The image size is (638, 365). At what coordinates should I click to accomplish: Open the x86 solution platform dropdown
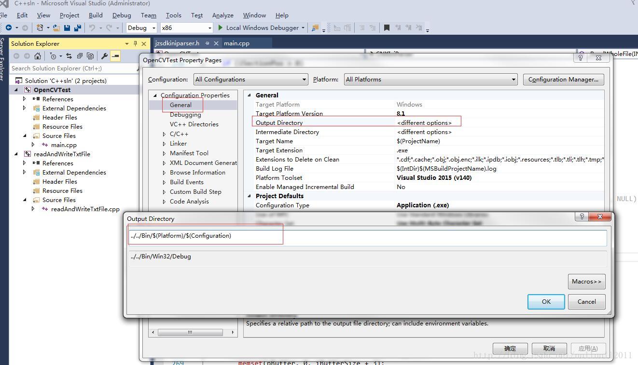tap(209, 28)
